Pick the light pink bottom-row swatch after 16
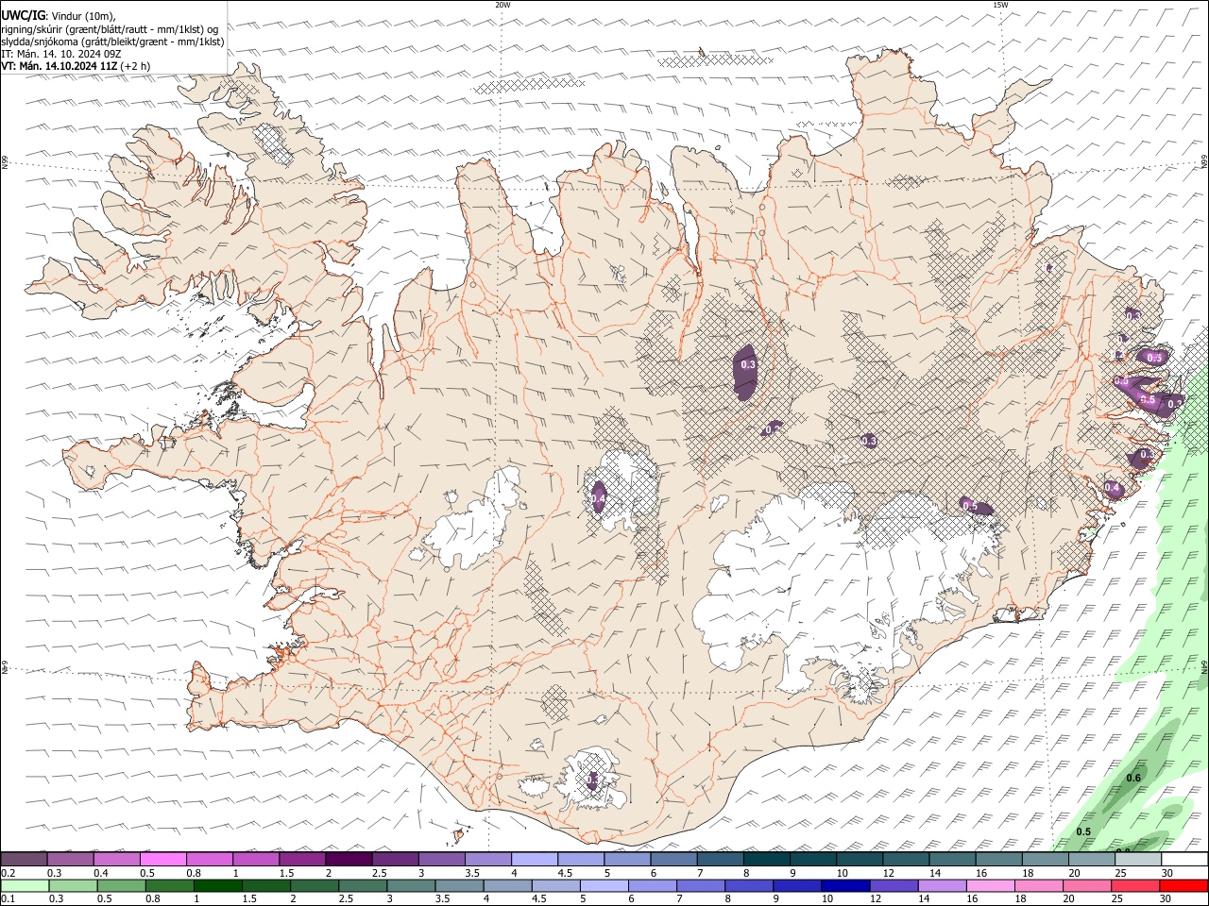This screenshot has width=1209, height=906. coord(991,886)
